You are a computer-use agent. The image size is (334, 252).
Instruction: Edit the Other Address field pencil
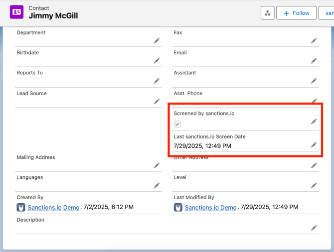(x=314, y=165)
